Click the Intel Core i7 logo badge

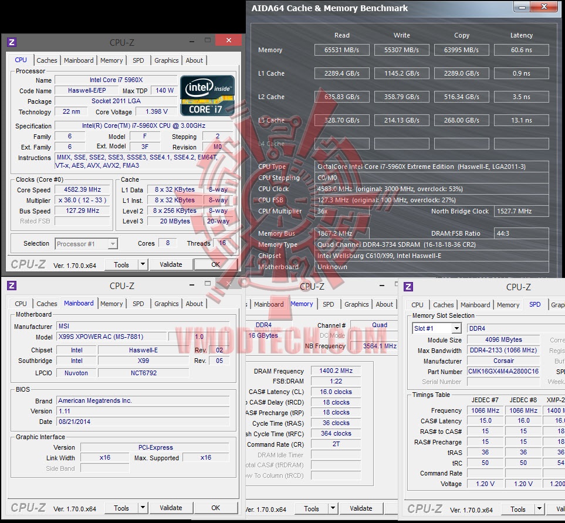coord(207,96)
